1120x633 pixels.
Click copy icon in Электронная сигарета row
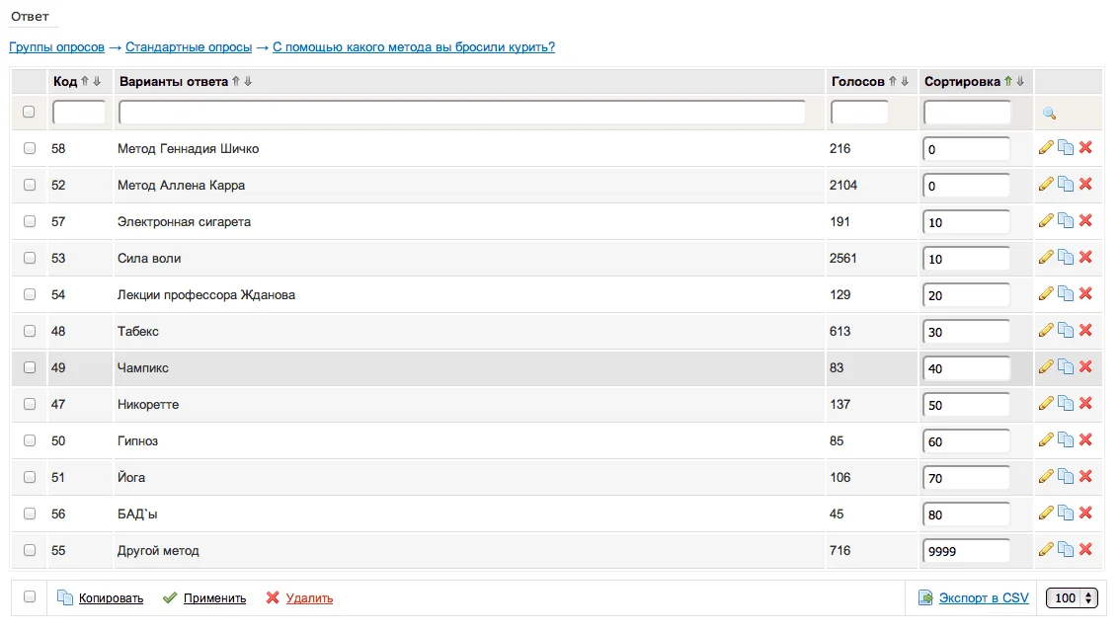tap(1066, 221)
